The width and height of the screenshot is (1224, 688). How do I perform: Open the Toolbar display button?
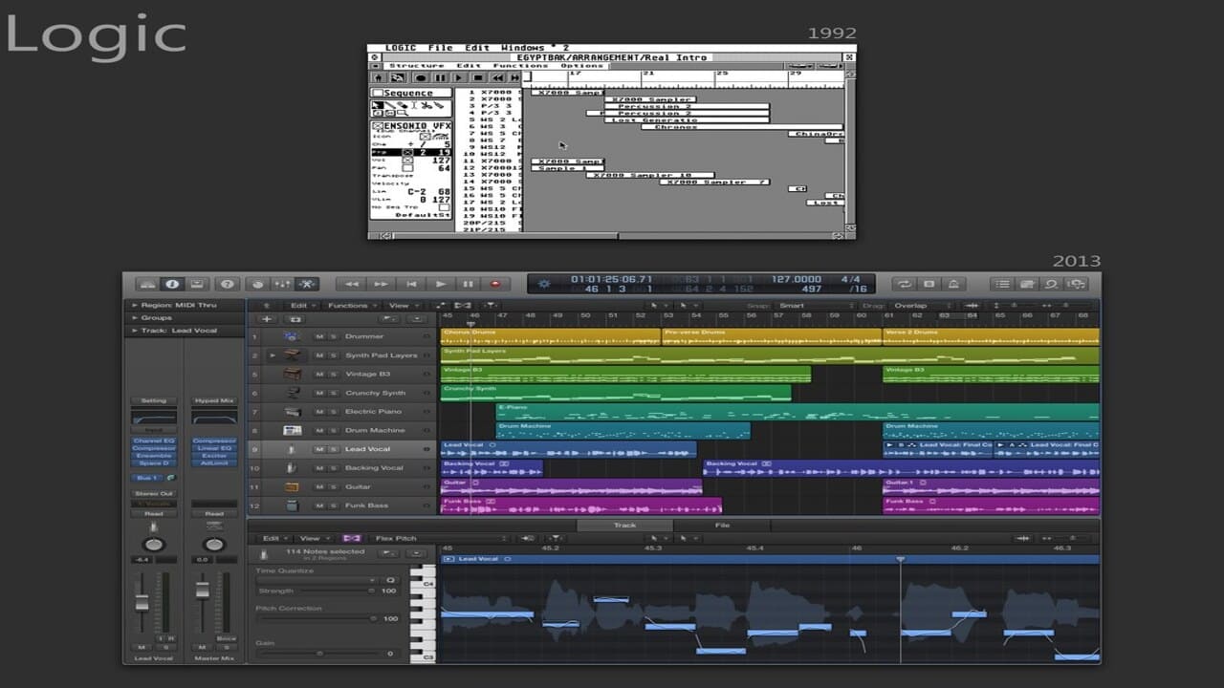coord(197,284)
